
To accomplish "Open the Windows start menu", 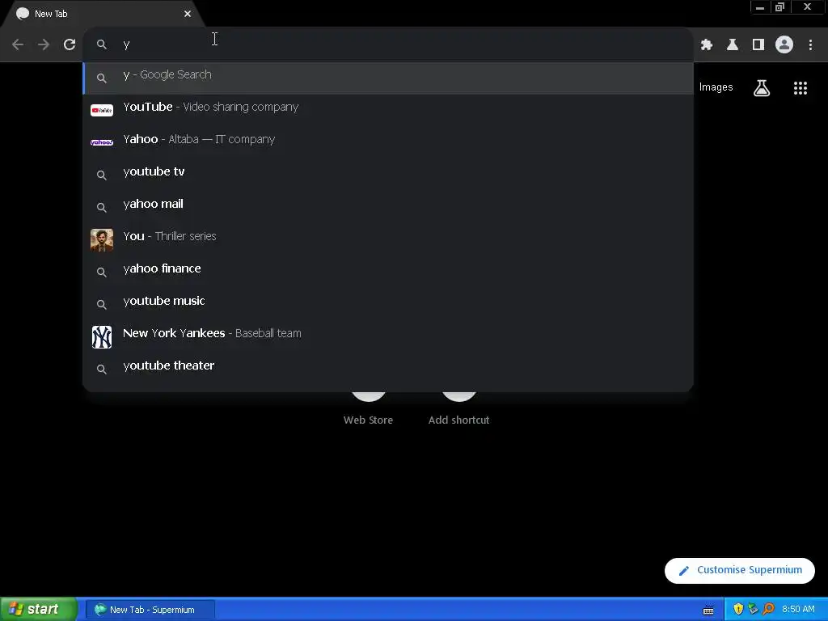I will (39, 610).
